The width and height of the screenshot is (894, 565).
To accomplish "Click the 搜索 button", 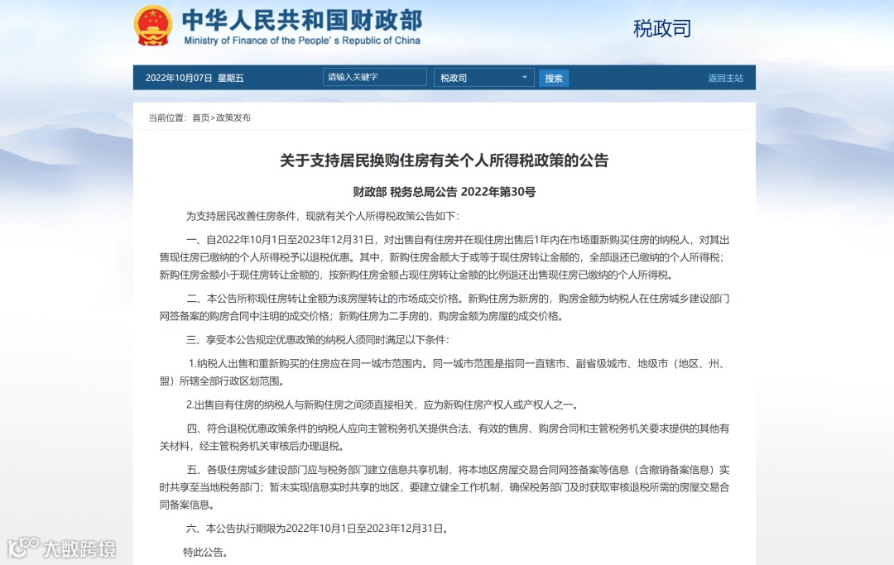I will pyautogui.click(x=554, y=78).
